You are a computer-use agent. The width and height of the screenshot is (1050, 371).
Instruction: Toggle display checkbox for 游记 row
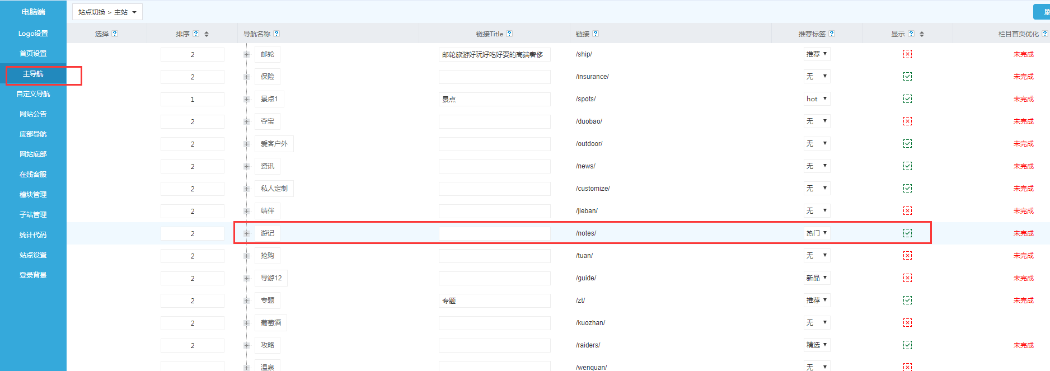click(x=907, y=233)
